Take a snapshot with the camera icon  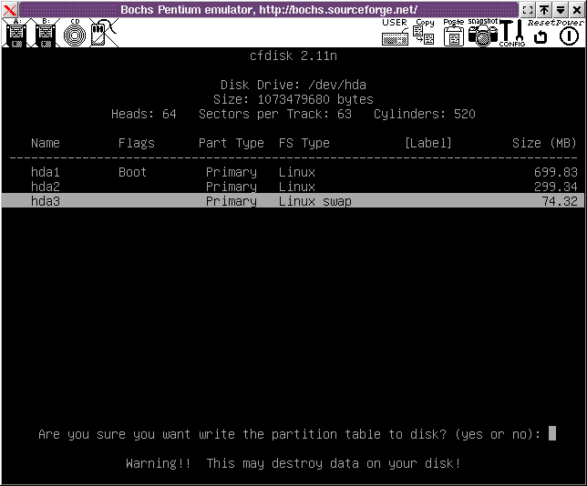(x=482, y=35)
